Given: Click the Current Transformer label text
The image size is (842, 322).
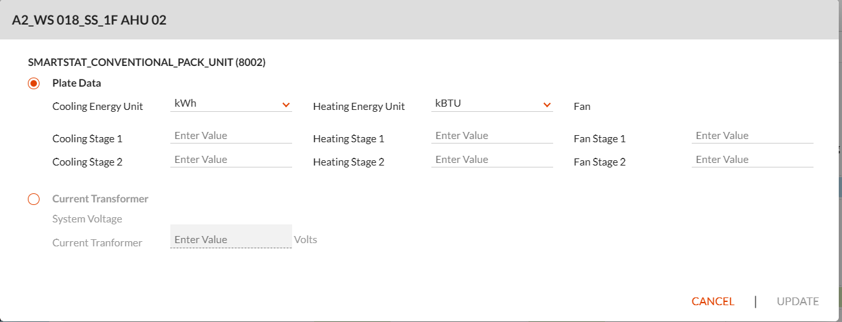Looking at the screenshot, I should (100, 199).
